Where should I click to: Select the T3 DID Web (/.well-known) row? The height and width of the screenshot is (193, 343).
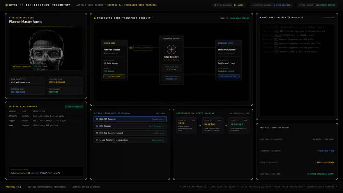tap(130, 133)
